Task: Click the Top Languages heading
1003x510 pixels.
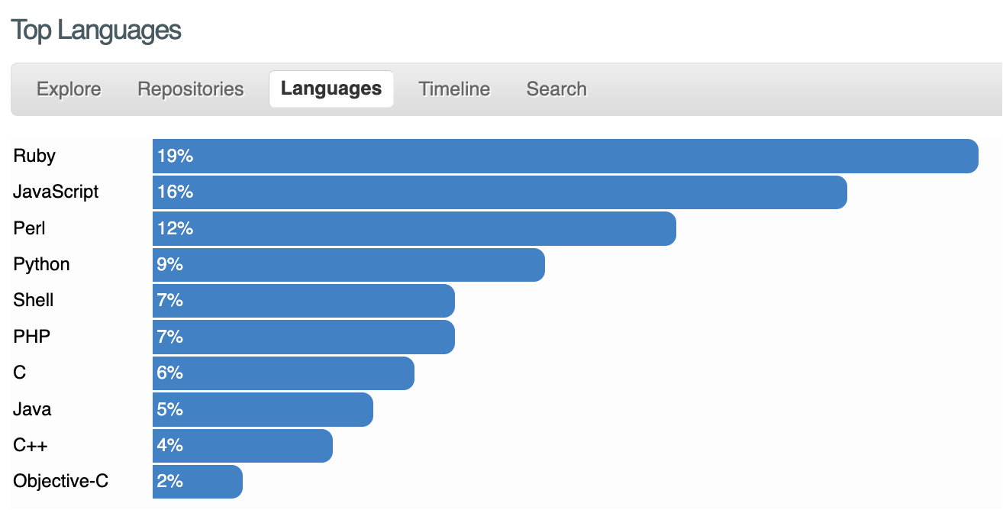Action: pos(96,31)
